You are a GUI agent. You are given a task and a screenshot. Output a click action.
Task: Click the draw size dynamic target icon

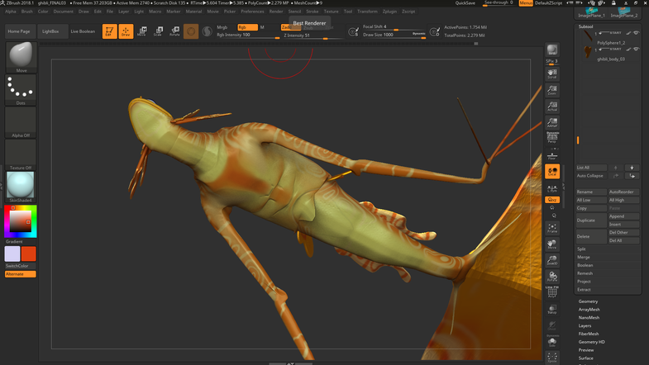click(x=435, y=31)
